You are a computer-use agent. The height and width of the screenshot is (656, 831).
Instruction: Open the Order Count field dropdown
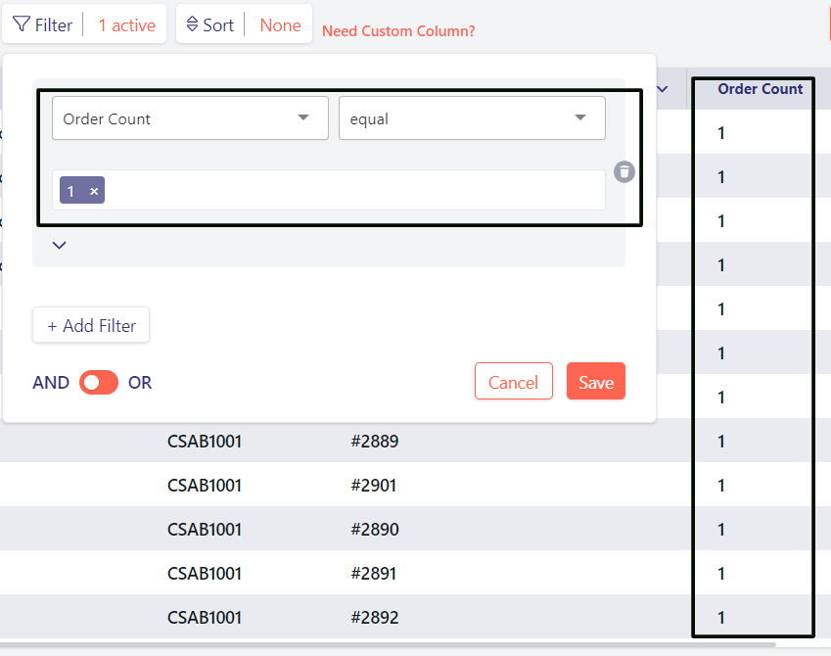[x=190, y=118]
